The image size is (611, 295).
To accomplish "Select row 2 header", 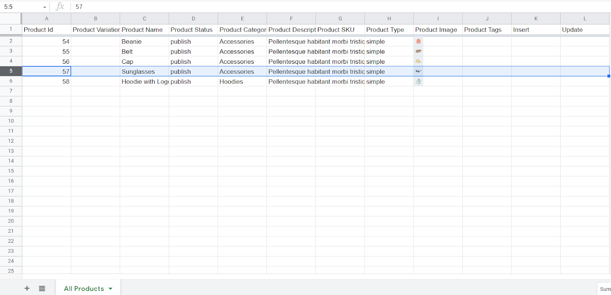I will [x=11, y=41].
